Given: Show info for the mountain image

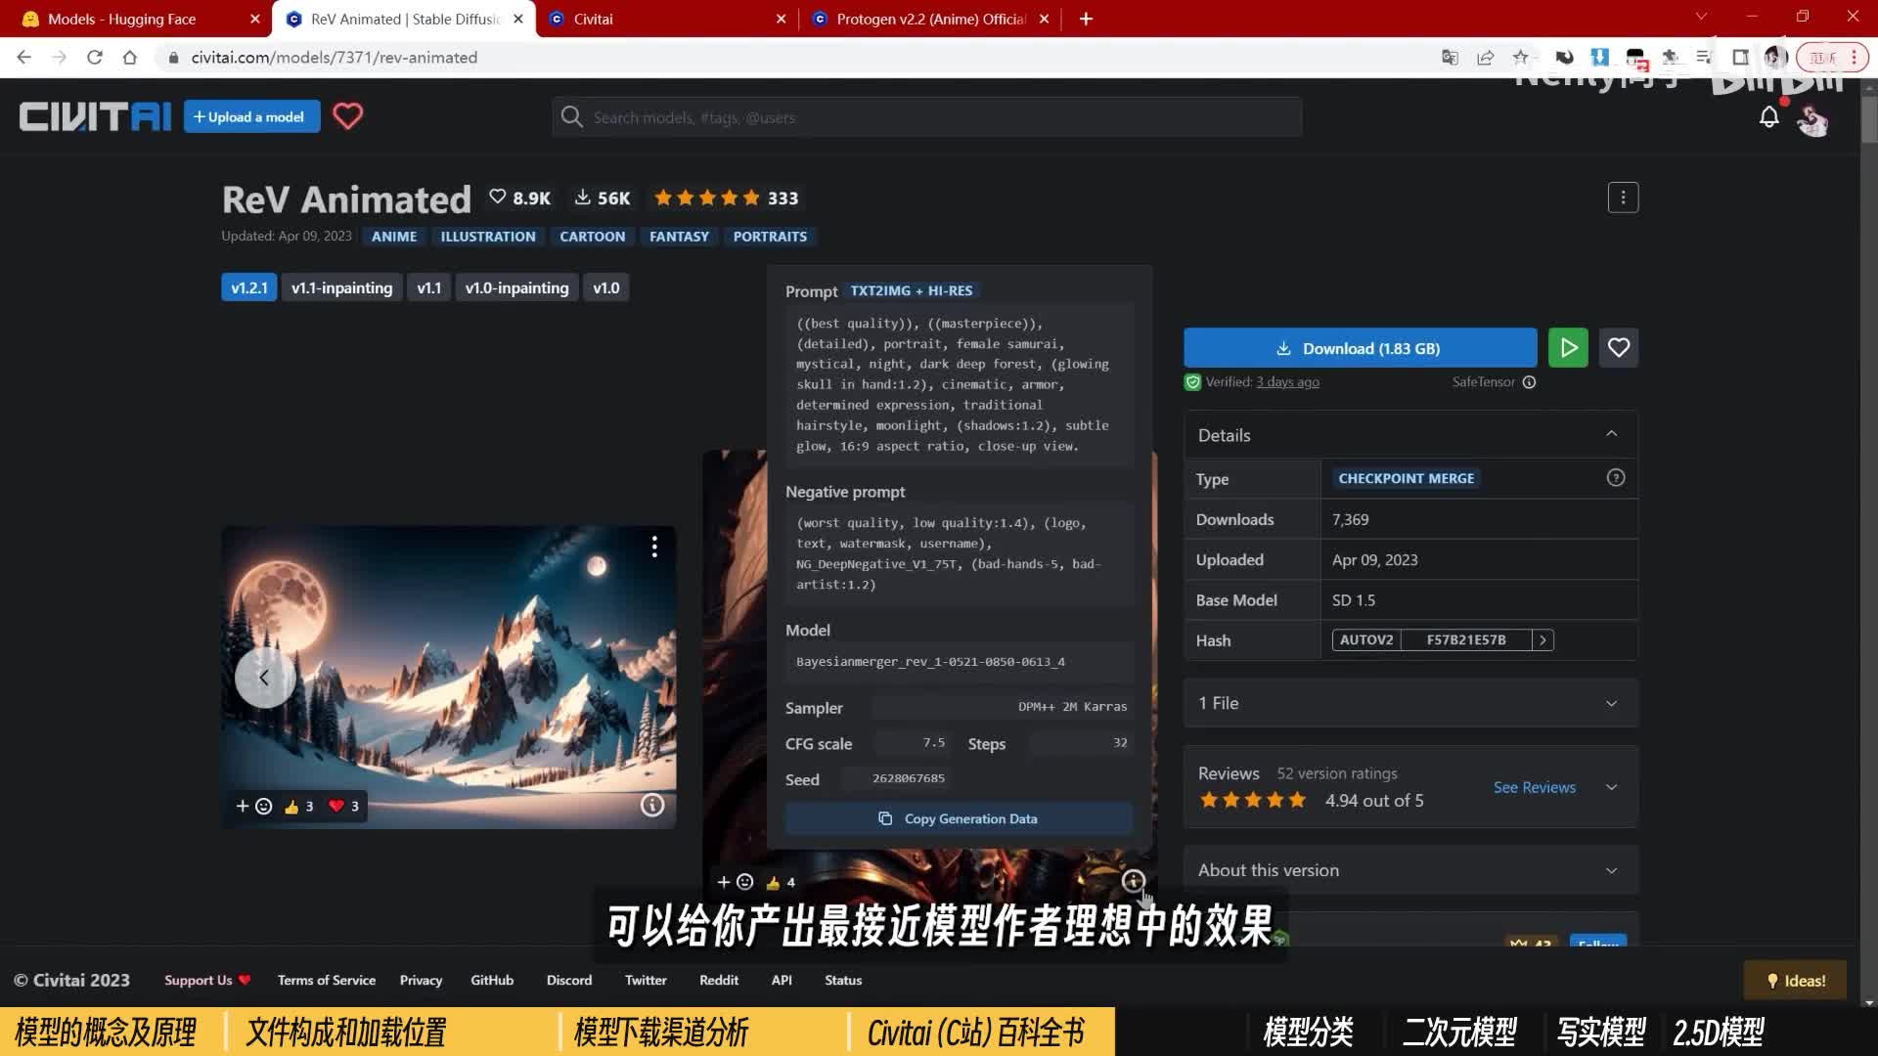Looking at the screenshot, I should click(651, 805).
